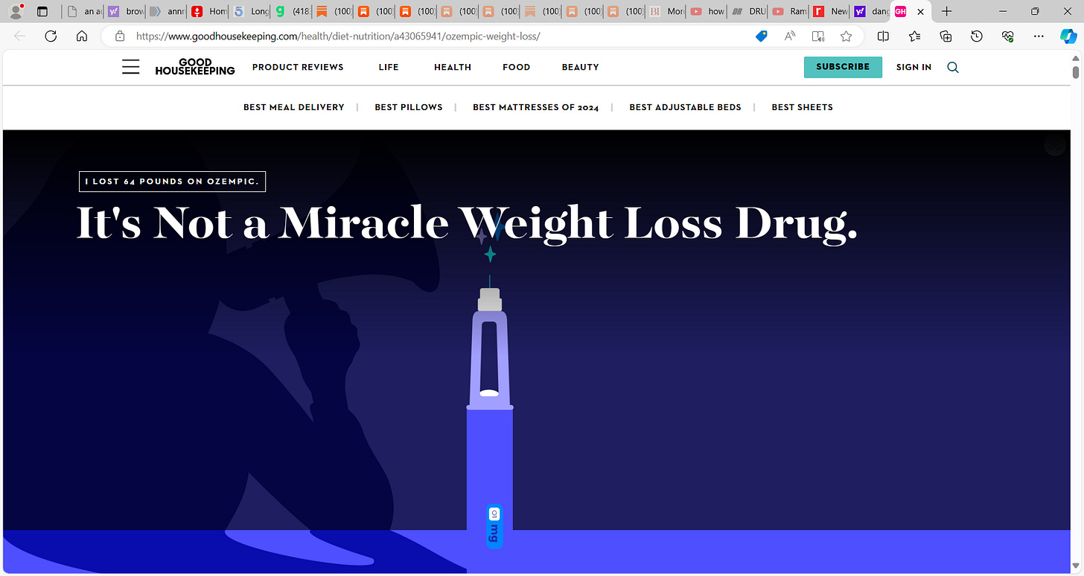The width and height of the screenshot is (1084, 576).
Task: Switch to the 'DRU' tab
Action: click(x=747, y=12)
